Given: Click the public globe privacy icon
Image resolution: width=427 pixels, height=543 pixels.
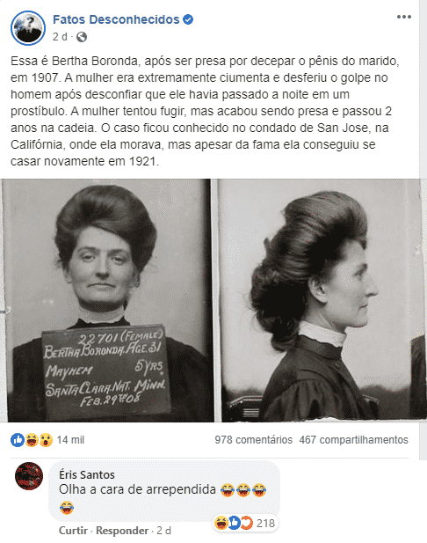Looking at the screenshot, I should click(x=82, y=37).
